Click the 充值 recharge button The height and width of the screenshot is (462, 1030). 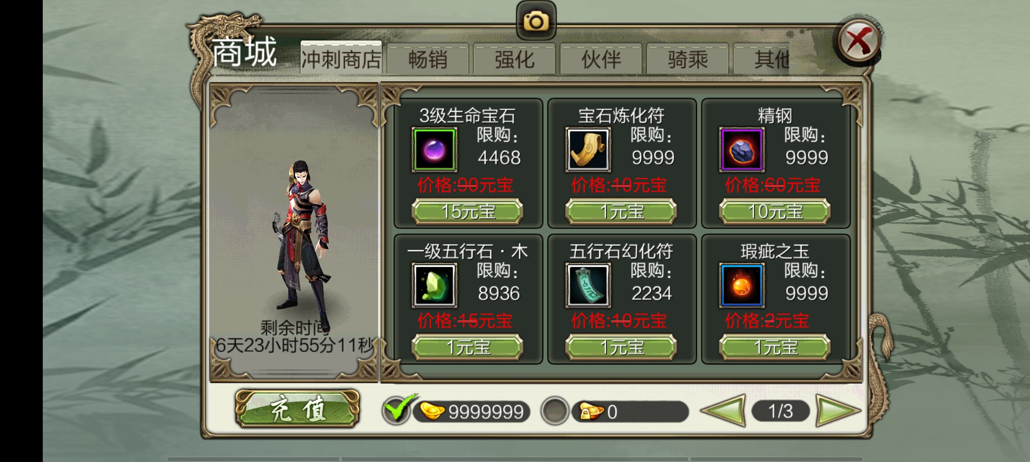(x=298, y=409)
